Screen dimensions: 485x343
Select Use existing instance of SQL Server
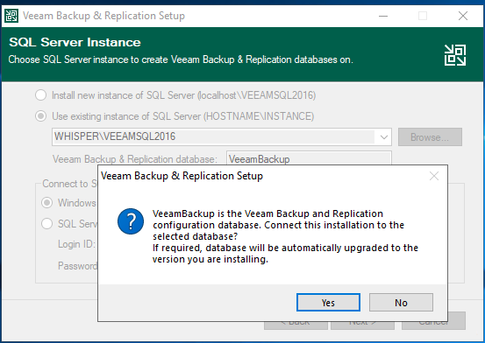41,116
